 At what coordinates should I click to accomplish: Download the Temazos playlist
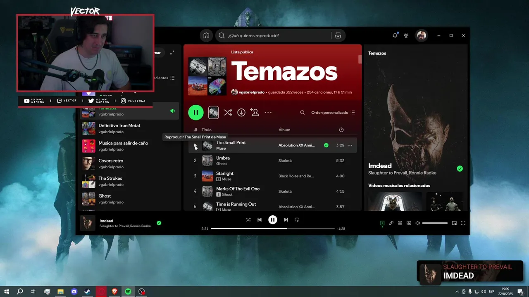tap(241, 112)
